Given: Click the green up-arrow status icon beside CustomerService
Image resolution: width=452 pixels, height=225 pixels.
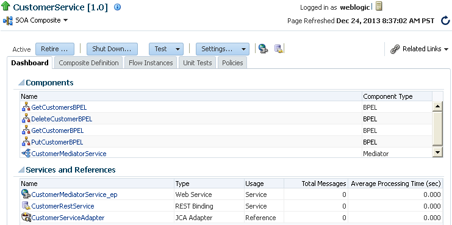Looking at the screenshot, I should [5, 6].
